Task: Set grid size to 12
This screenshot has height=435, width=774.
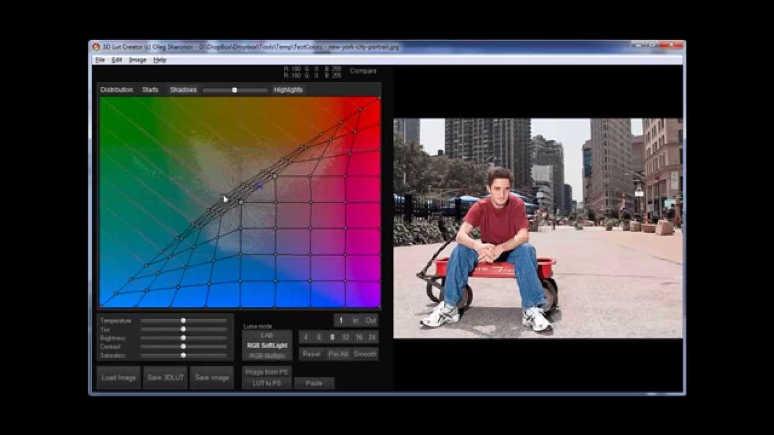Action: point(345,337)
